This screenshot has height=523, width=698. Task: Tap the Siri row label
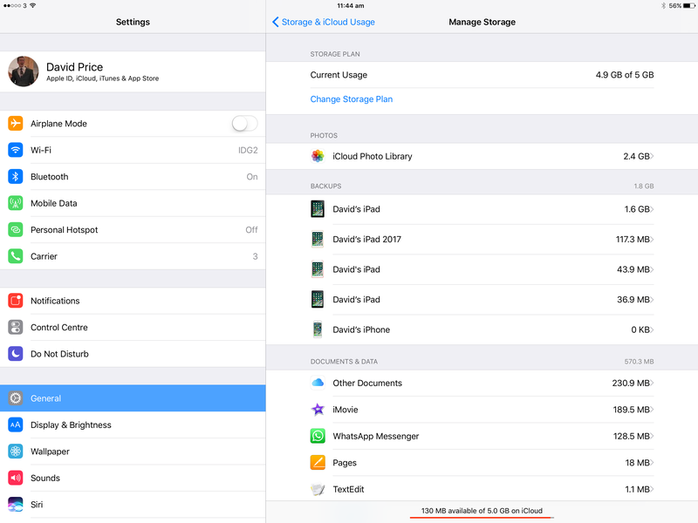pyautogui.click(x=37, y=505)
